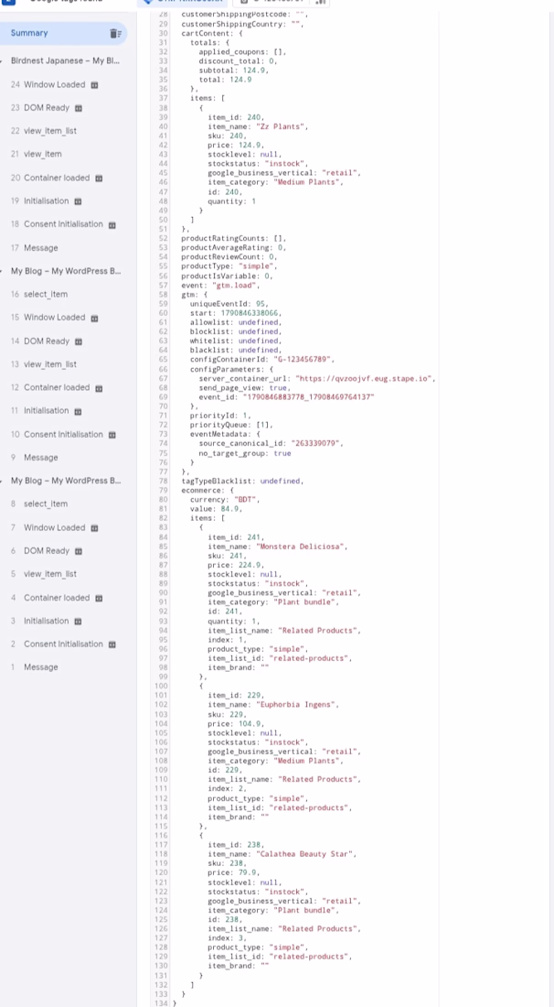Click the no_target_group: true line

(x=245, y=453)
